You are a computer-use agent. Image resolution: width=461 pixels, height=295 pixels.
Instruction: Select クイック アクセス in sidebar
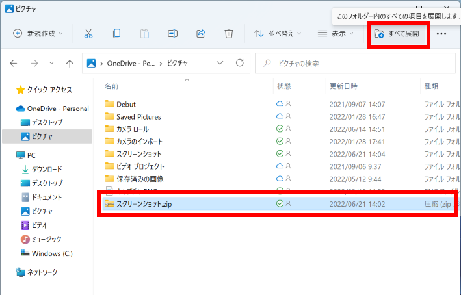pos(44,90)
